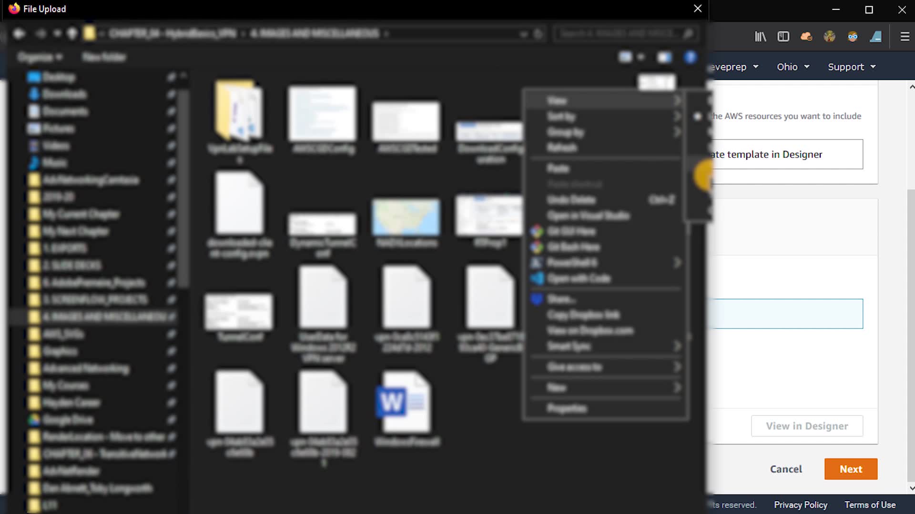Click the back arrow in File Upload

19,34
